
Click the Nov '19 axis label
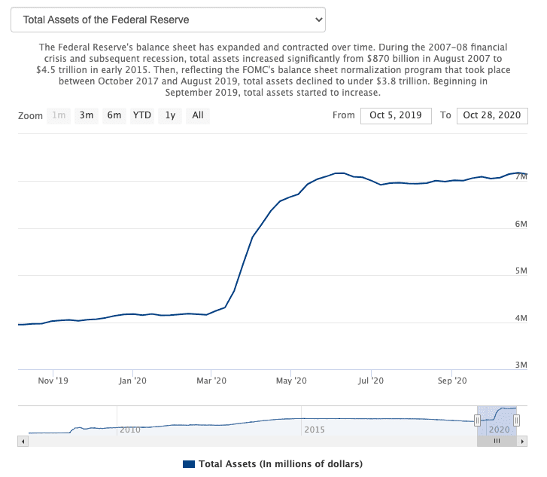pyautogui.click(x=53, y=381)
